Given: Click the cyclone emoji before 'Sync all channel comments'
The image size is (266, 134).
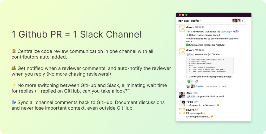Looking at the screenshot, I should 14,102.
